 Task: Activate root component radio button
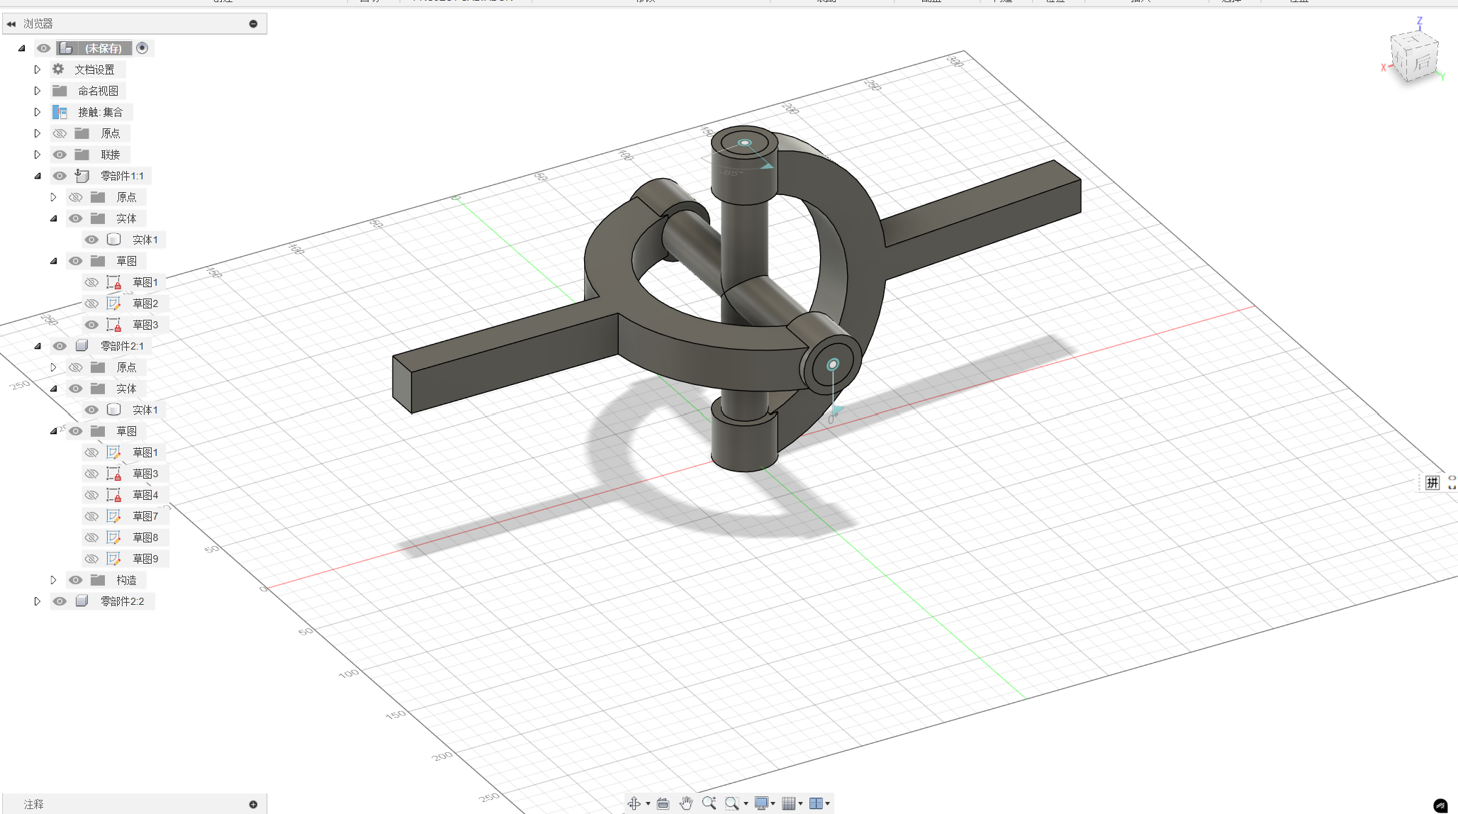142,48
